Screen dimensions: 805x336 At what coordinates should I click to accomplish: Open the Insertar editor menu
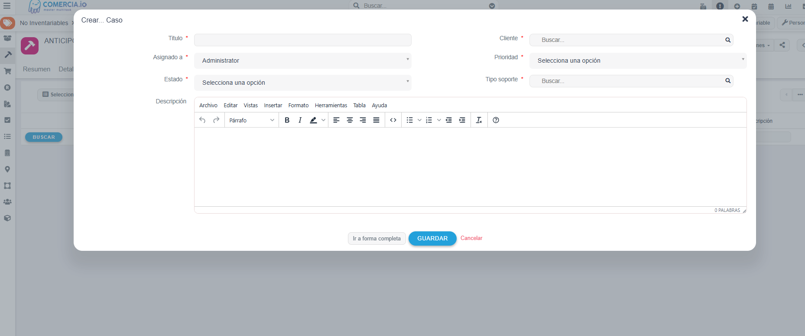point(273,105)
